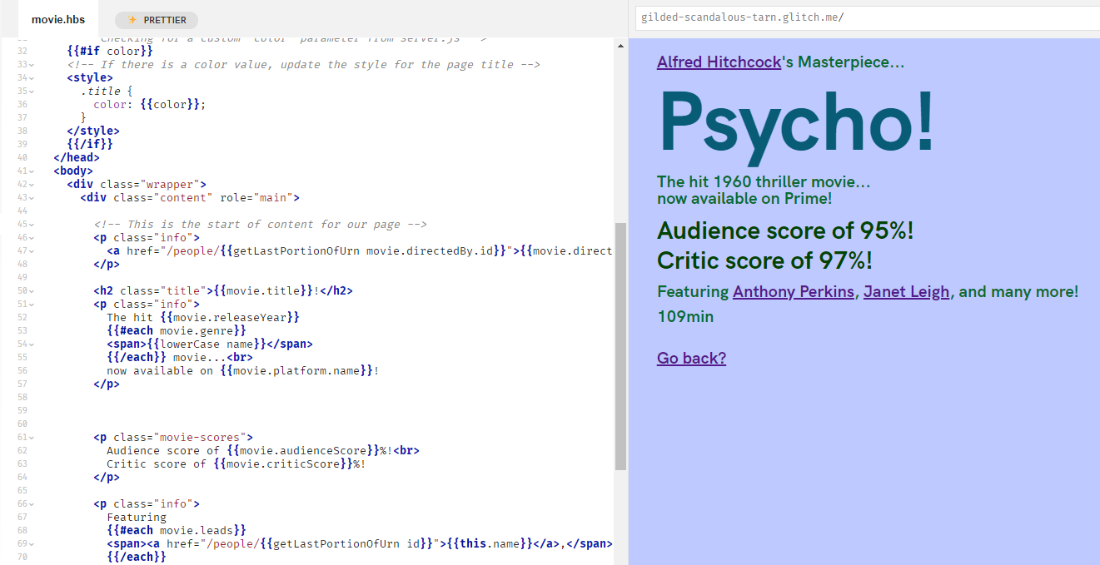Collapse the movie-scores paragraph at line 61
The width and height of the screenshot is (1100, 565).
coord(32,438)
